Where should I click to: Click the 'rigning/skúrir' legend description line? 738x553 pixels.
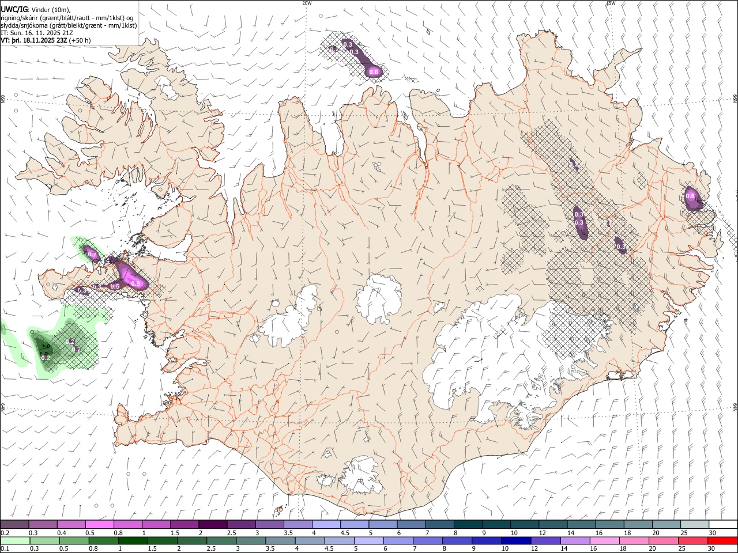coord(66,18)
